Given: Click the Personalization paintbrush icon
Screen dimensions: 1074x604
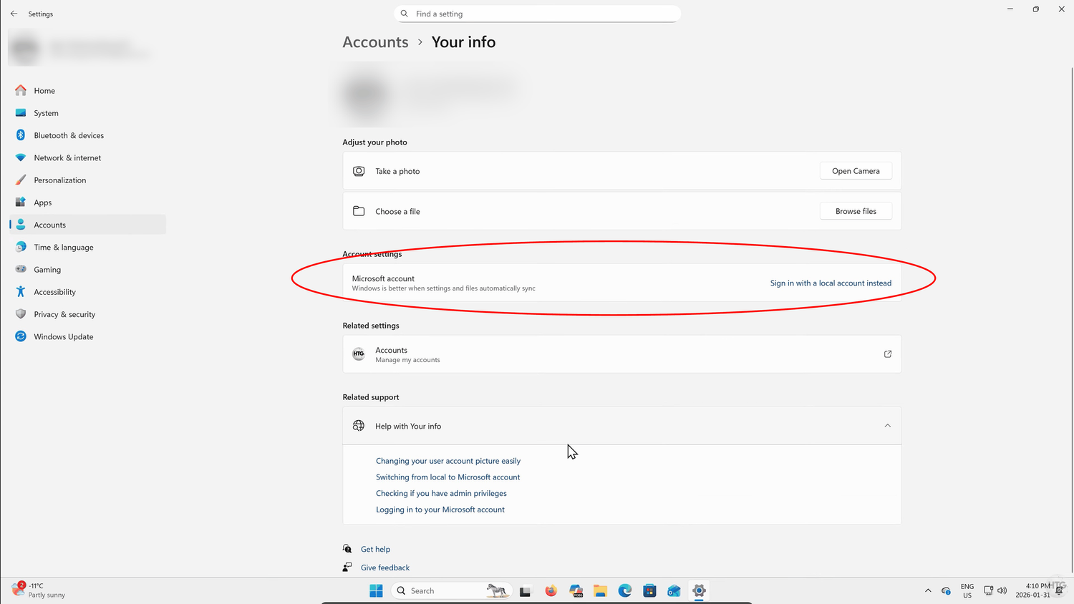Looking at the screenshot, I should [x=21, y=180].
